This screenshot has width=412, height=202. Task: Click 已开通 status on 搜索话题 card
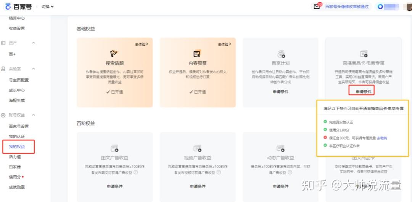point(114,92)
